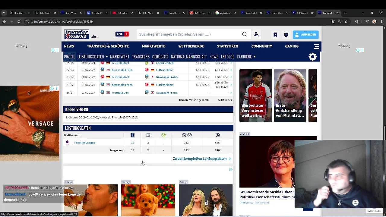Open the tab search dropdown in browser
Viewport: 386px width, 217px height.
[x=4, y=13]
